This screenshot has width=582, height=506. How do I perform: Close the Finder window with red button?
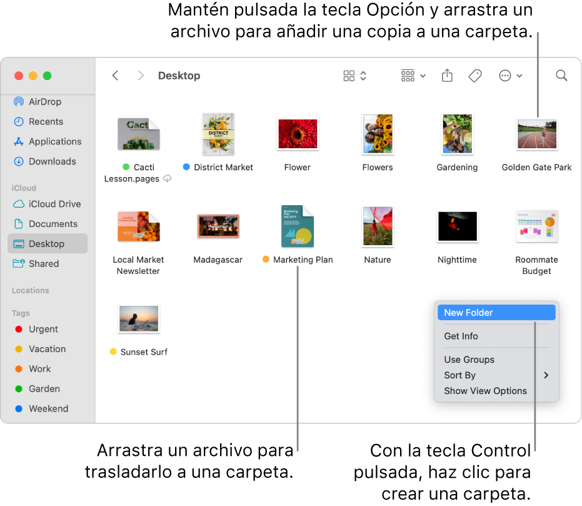pyautogui.click(x=19, y=76)
